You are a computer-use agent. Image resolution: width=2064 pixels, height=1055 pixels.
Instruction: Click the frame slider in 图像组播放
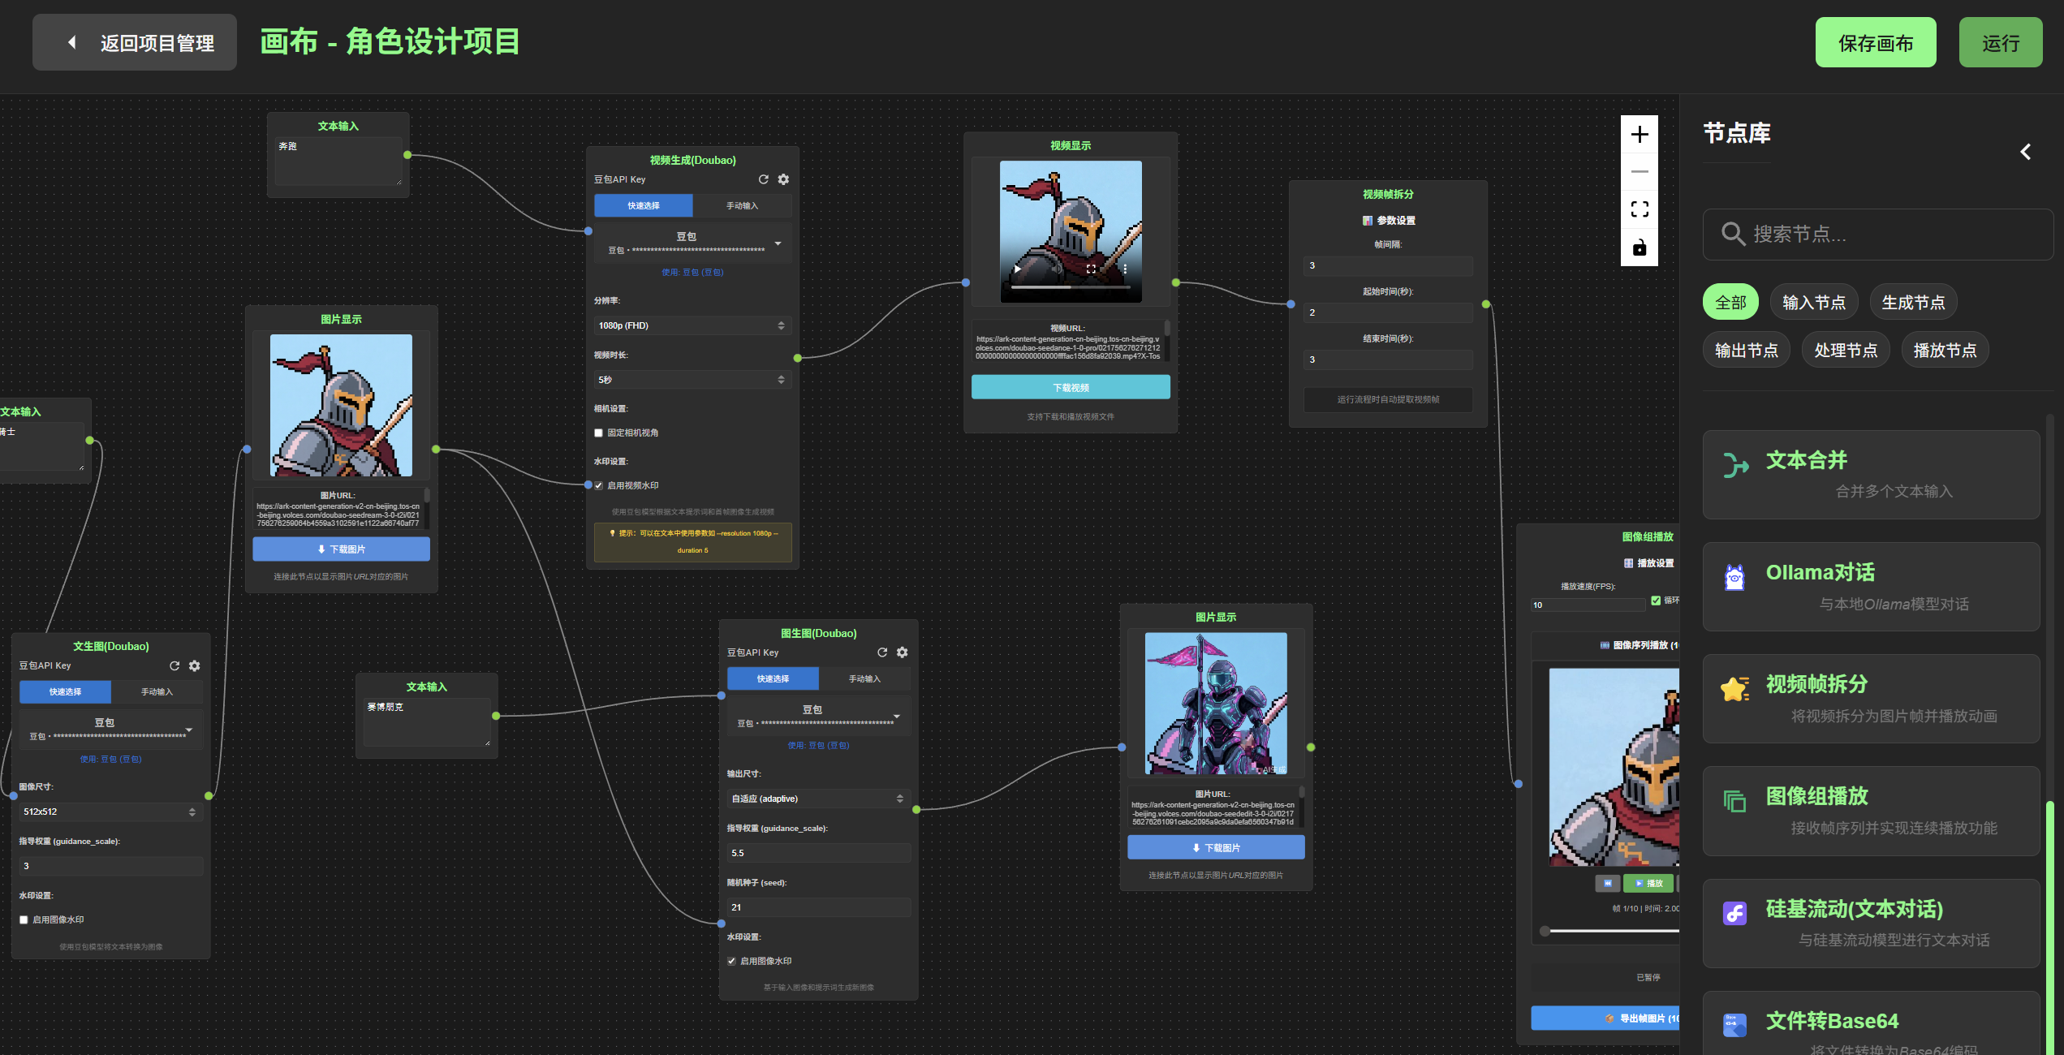tap(1609, 931)
